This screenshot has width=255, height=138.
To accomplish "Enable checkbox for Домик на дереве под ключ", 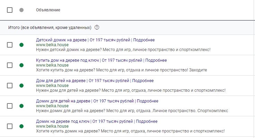I will point(10,126).
